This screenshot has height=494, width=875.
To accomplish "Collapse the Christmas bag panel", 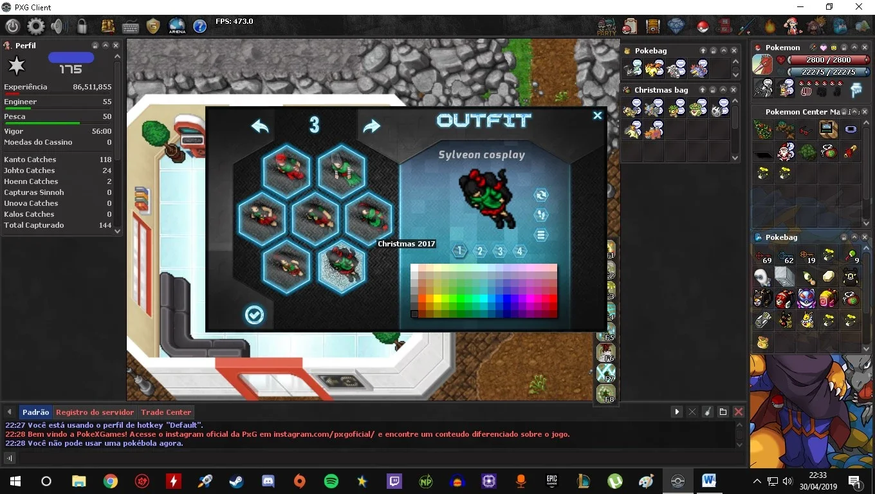I will pyautogui.click(x=724, y=90).
